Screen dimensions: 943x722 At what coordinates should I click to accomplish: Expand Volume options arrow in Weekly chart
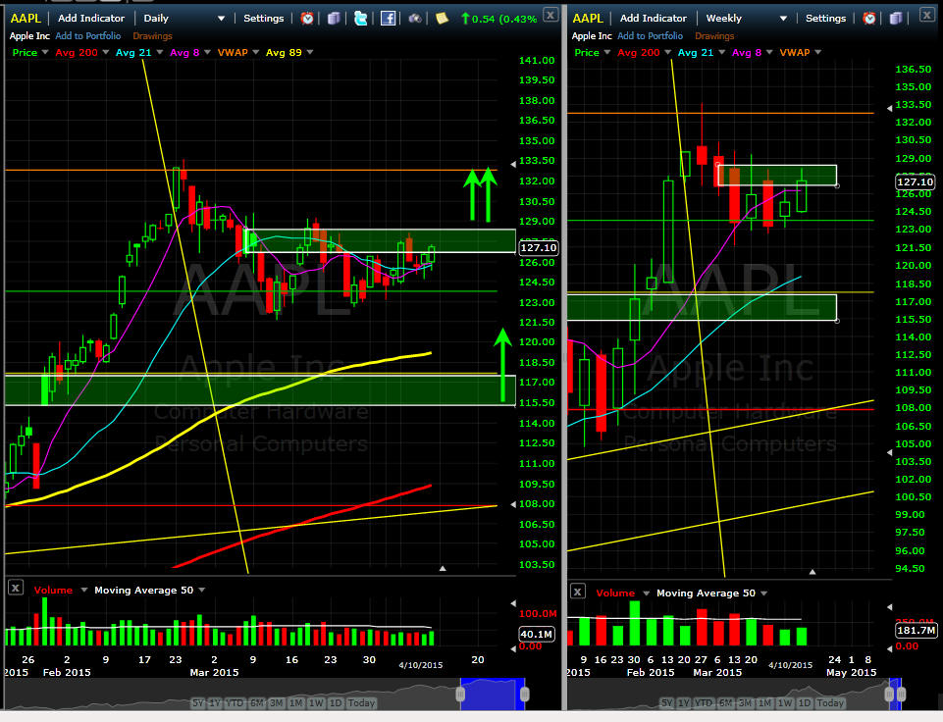(647, 593)
